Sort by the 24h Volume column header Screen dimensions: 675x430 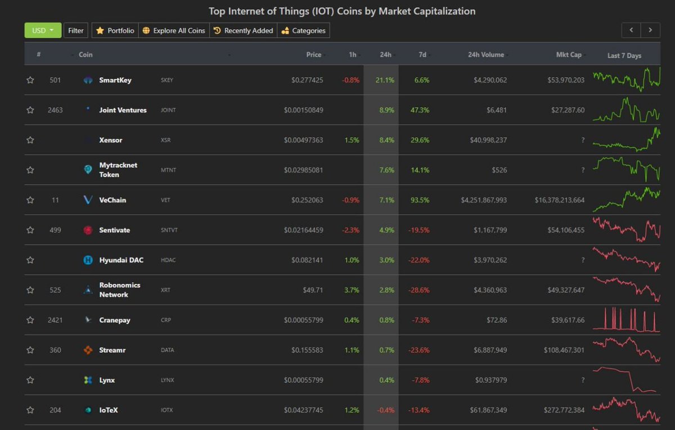point(486,55)
